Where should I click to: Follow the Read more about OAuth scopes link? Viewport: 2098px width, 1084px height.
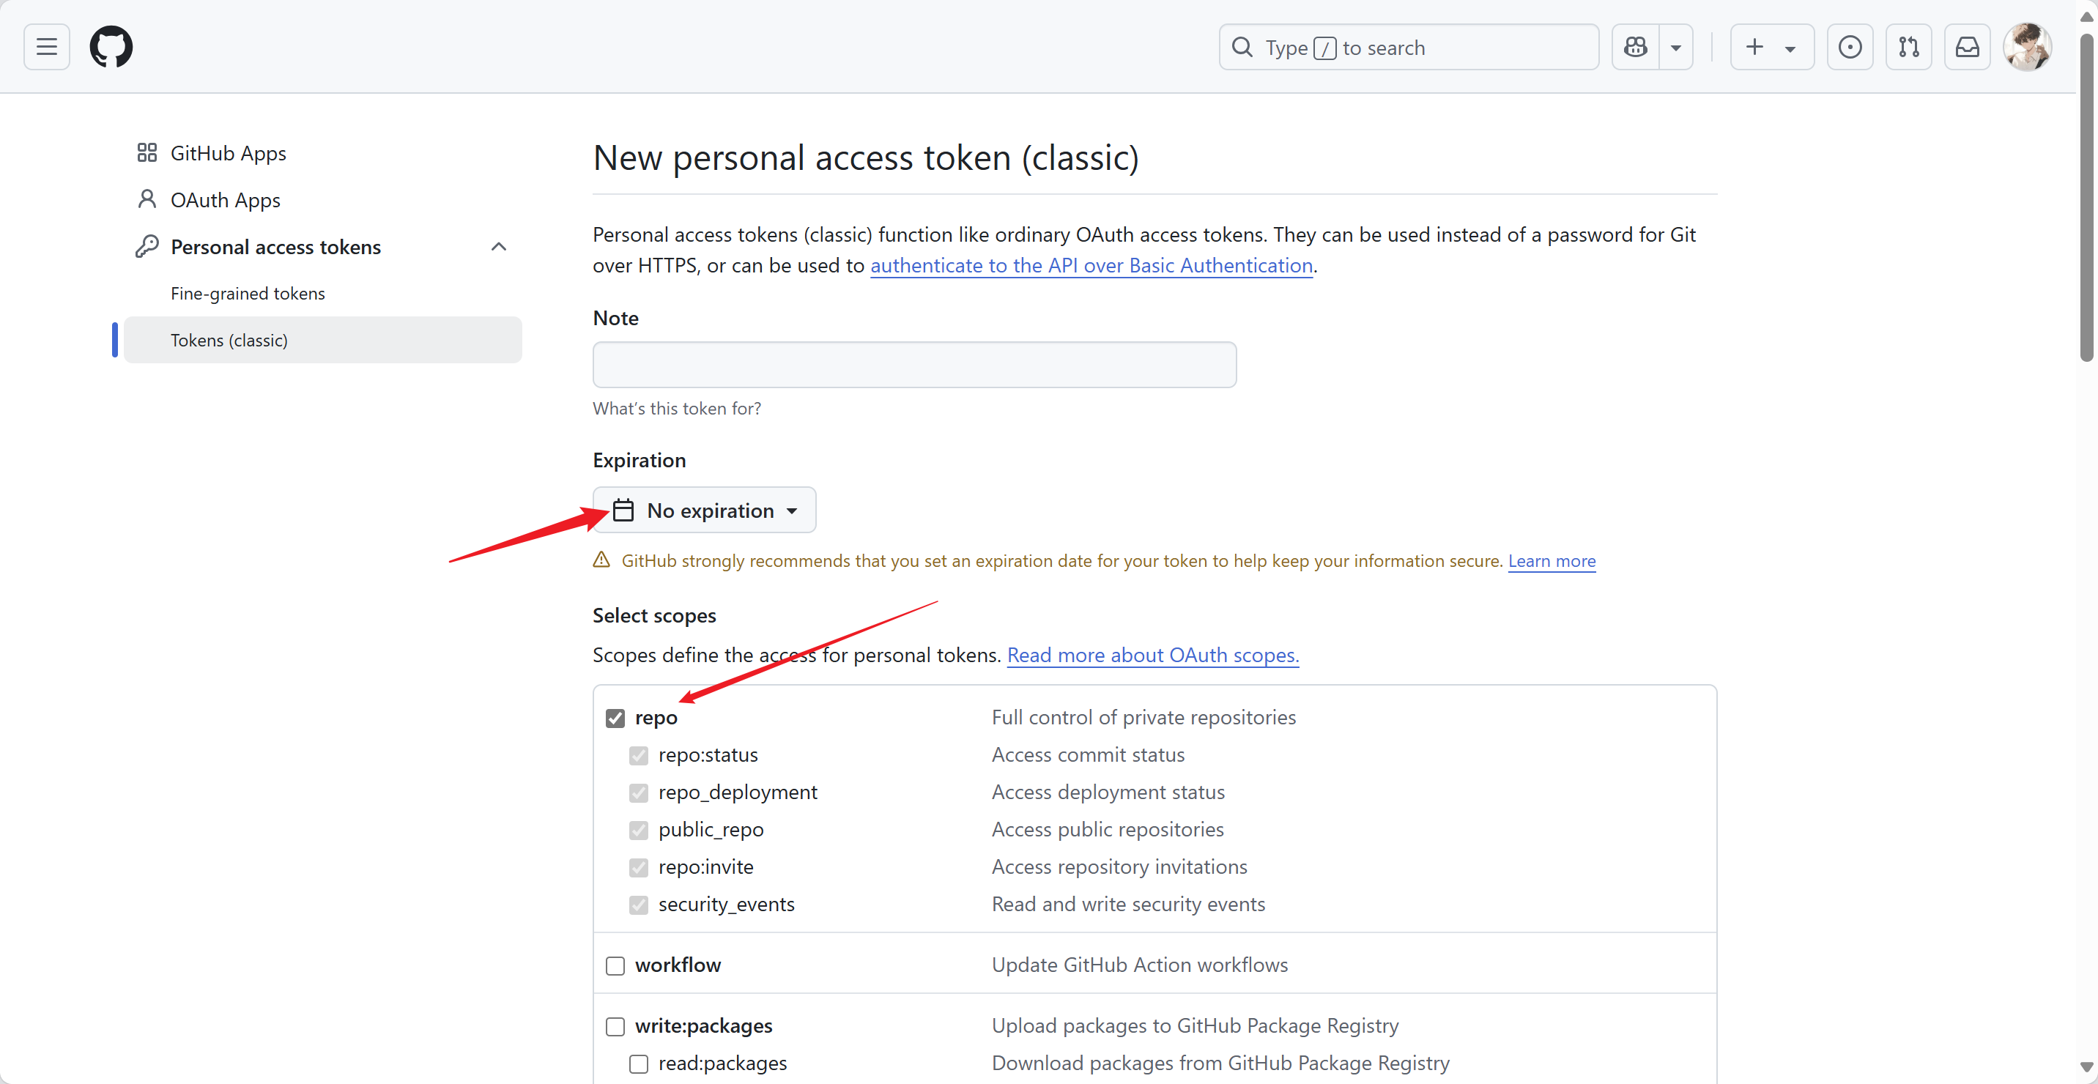point(1152,655)
